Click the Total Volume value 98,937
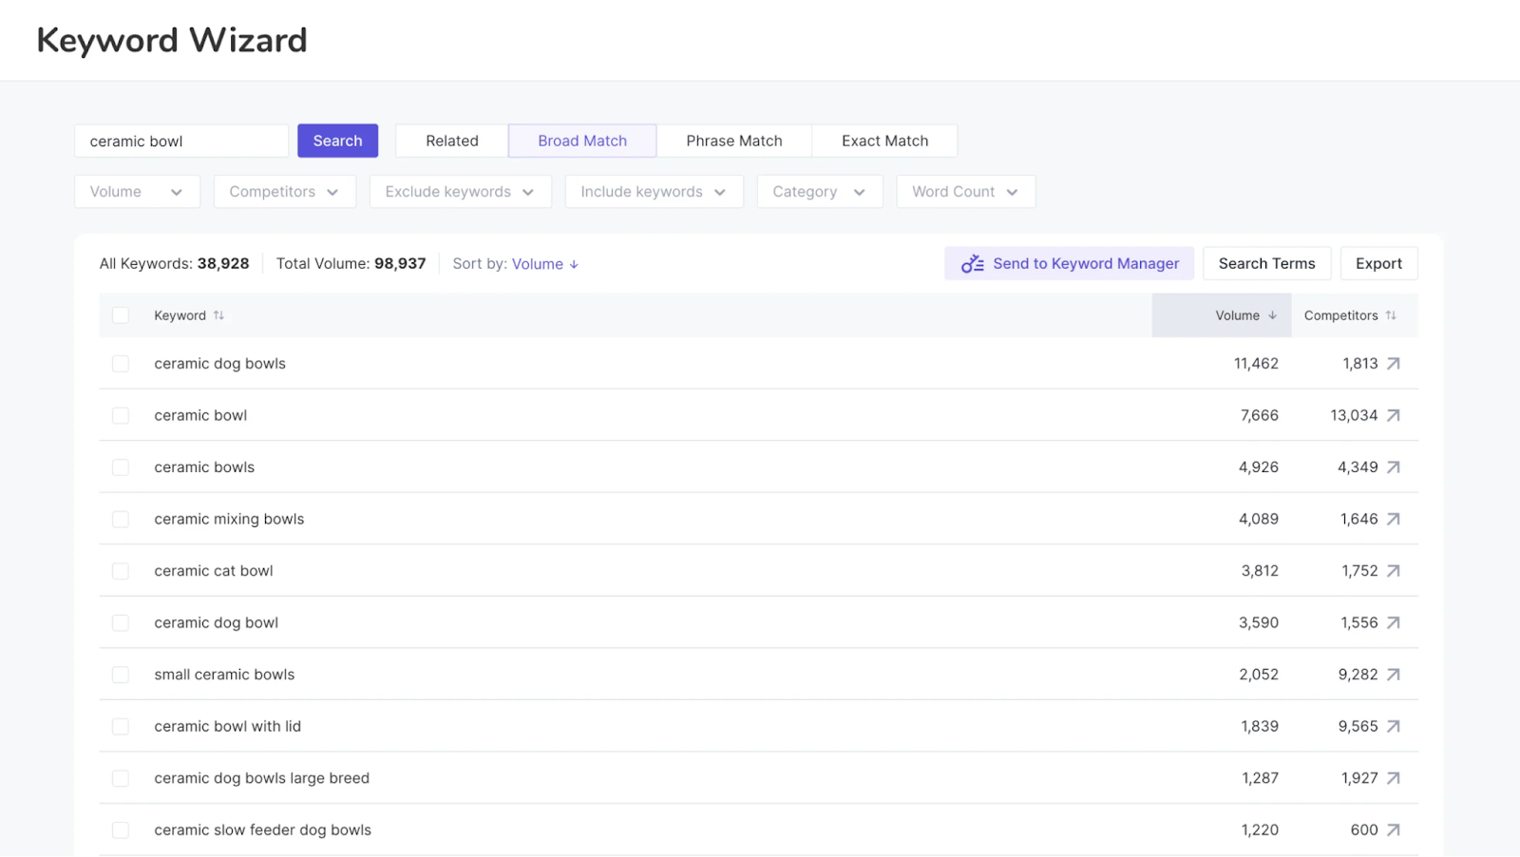 coord(400,264)
